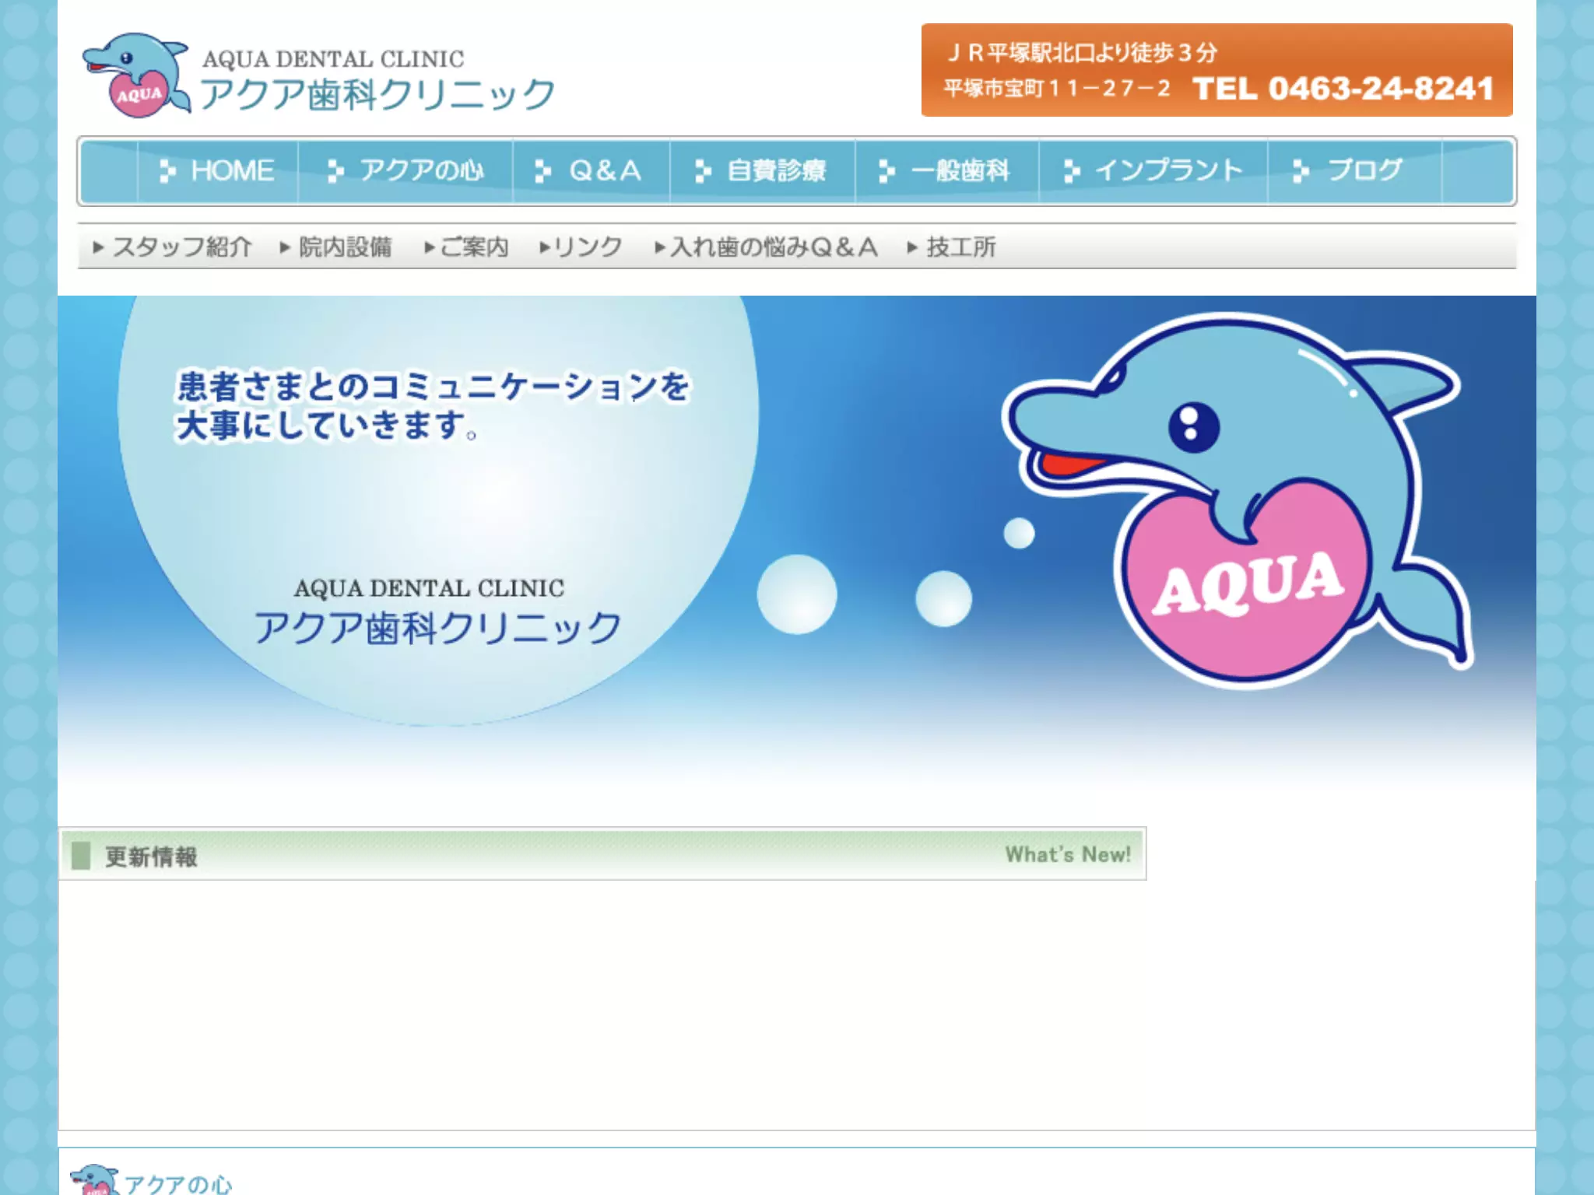This screenshot has width=1594, height=1195.
Task: Open the アクアの心 menu item
Action: click(406, 170)
